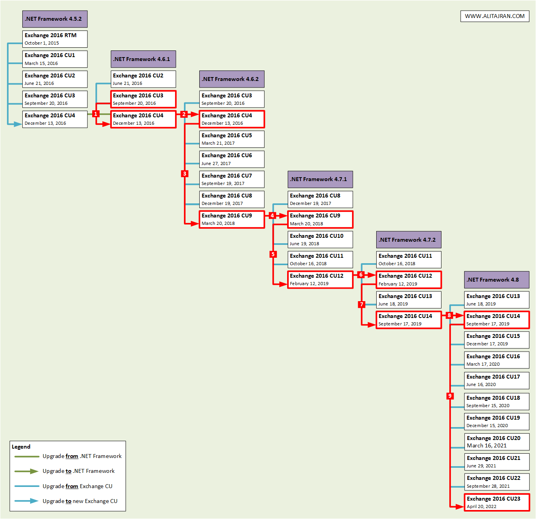Click Exchange 2016 CU9 under .NET Framework 4.7.1
536x519 pixels.
(x=320, y=219)
